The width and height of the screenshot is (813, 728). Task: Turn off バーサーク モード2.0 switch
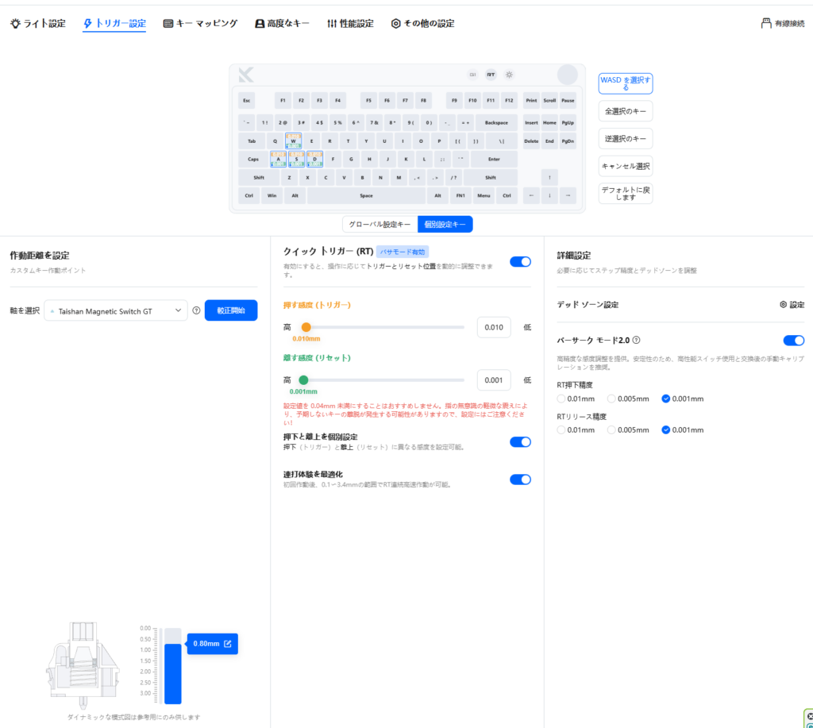point(793,340)
